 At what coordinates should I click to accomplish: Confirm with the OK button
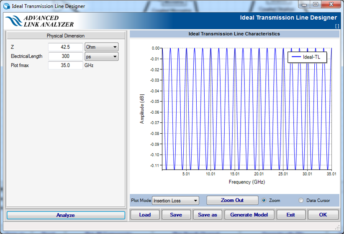[323, 215]
